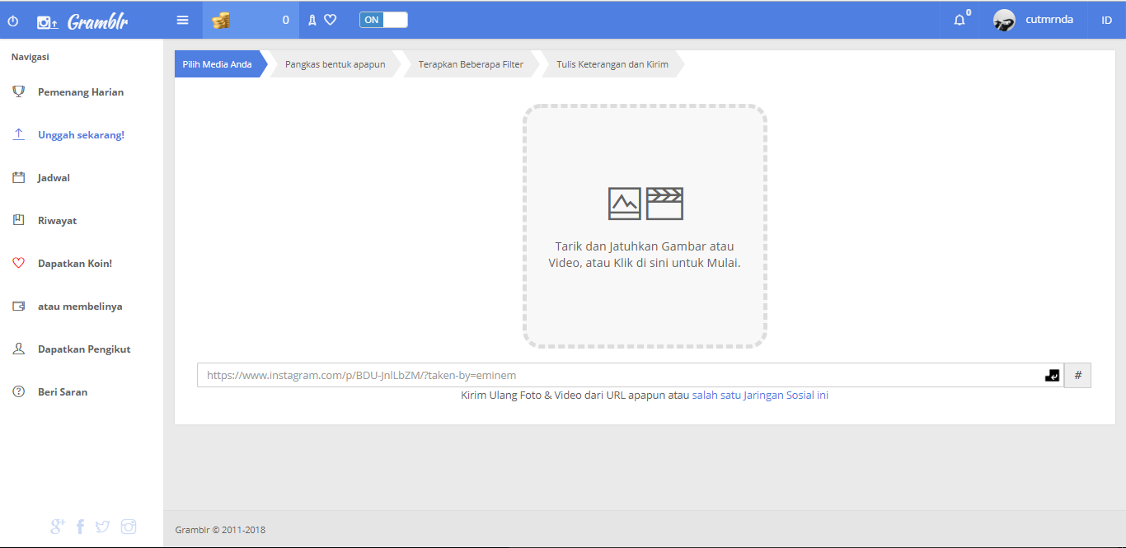
Task: Click the image picture icon in drop zone
Action: coord(625,204)
